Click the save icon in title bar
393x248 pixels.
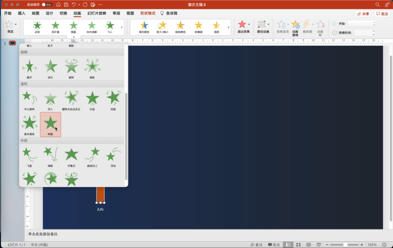(x=66, y=4)
